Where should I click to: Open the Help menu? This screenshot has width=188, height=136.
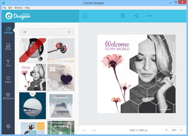27,7
